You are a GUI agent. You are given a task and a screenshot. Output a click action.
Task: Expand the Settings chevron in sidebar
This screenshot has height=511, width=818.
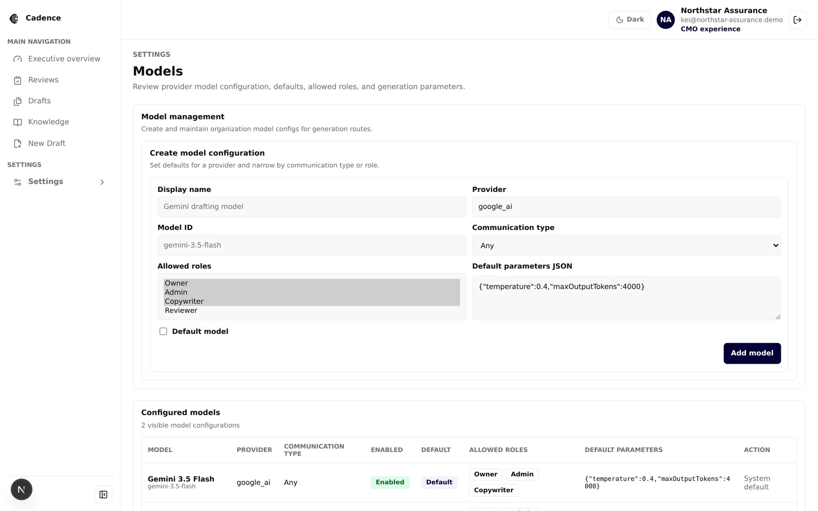pyautogui.click(x=102, y=182)
